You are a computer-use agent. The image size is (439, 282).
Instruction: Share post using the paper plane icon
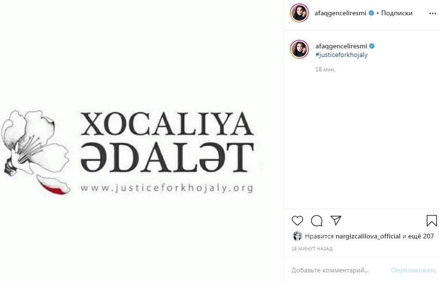[x=336, y=220]
